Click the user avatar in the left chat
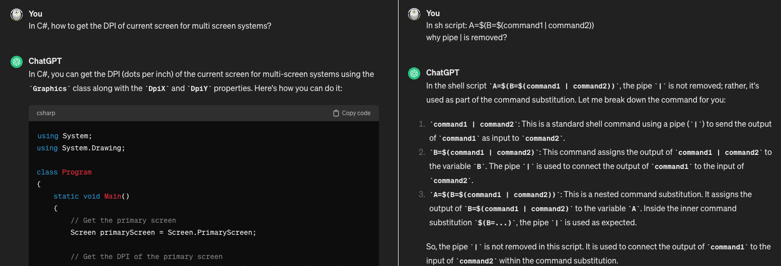 tap(17, 15)
